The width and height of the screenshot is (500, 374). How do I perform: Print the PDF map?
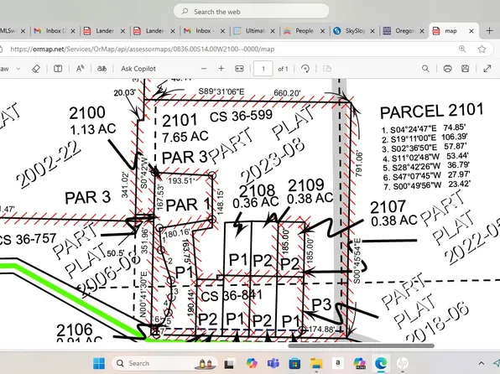(x=448, y=69)
